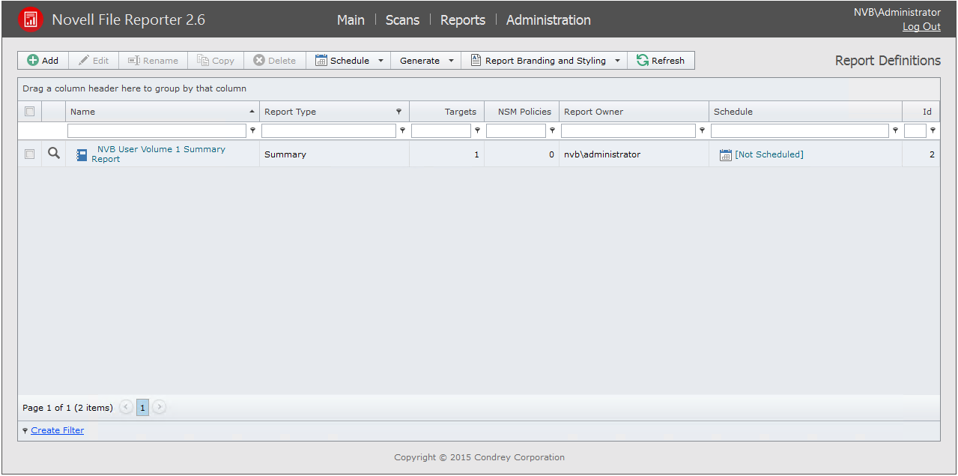Open Report Type header filter funnel
The height and width of the screenshot is (476, 958).
point(398,112)
